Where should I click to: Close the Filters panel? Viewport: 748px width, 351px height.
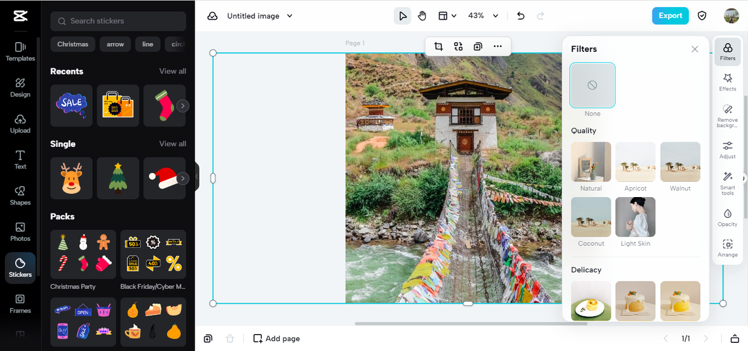click(695, 49)
